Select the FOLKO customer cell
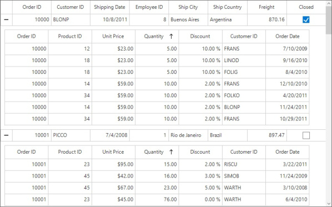This screenshot has height=207, width=332. click(x=244, y=95)
